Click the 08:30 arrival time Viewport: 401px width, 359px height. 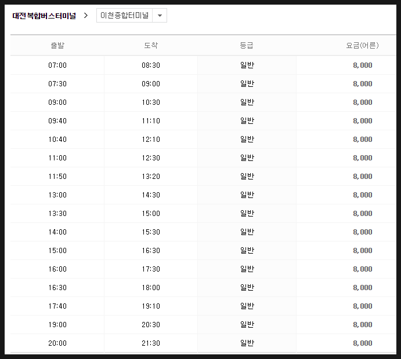click(151, 65)
